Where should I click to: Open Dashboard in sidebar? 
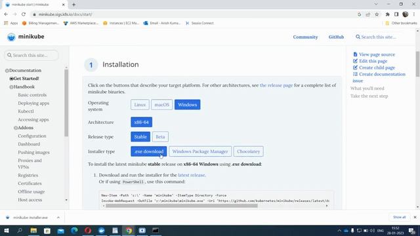[x=29, y=144]
